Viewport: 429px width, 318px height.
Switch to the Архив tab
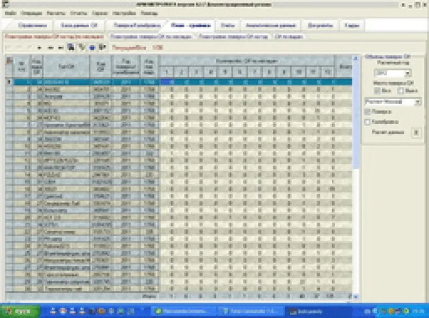point(352,25)
